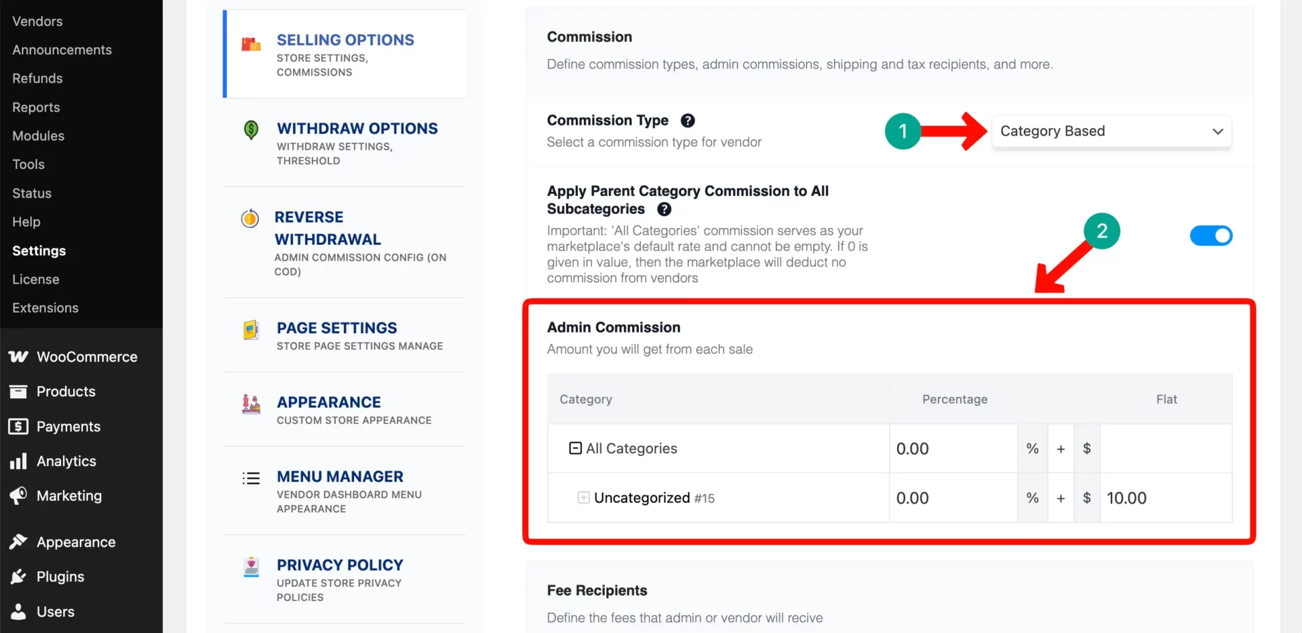Open the Commission Type Category Based dropdown
The image size is (1302, 633).
(1111, 131)
